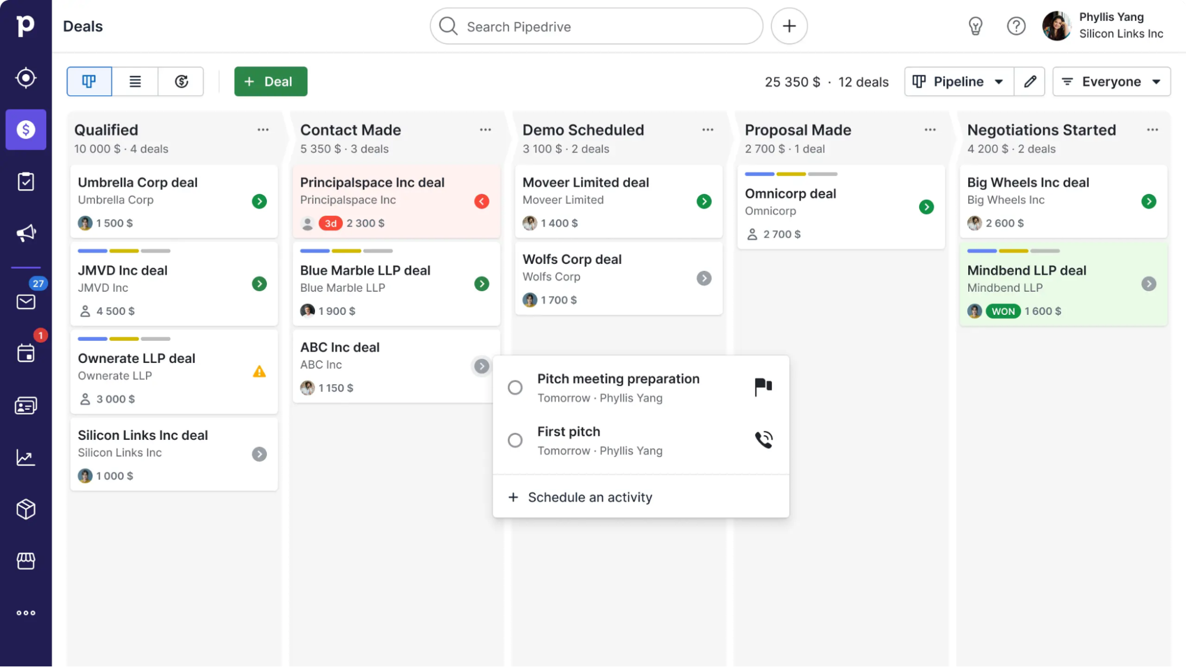Click the Add Deal button

[271, 81]
